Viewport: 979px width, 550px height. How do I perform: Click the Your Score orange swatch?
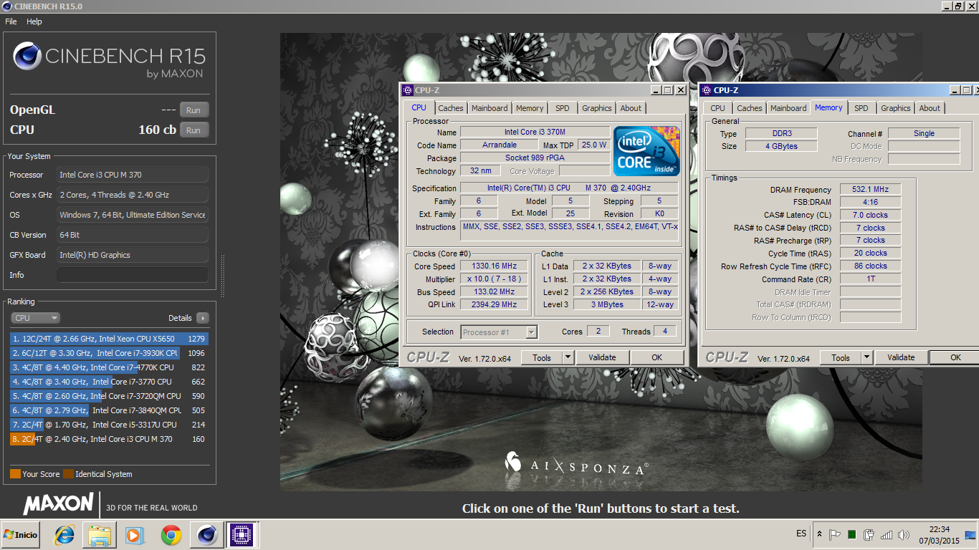click(15, 474)
